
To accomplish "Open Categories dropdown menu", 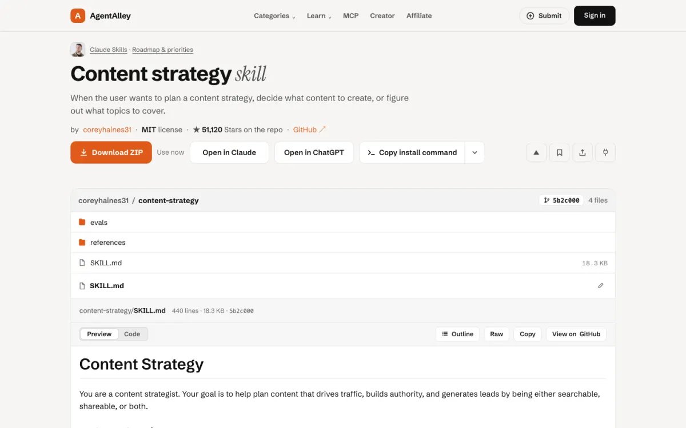I will 274,16.
